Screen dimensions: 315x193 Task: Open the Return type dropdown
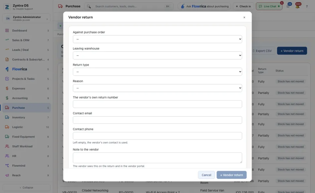(x=157, y=72)
